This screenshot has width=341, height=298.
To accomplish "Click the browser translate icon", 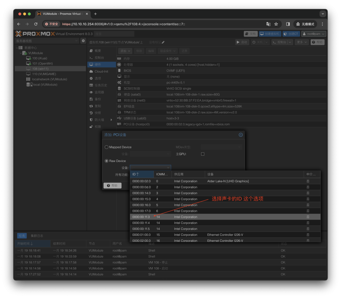I will click(x=268, y=24).
